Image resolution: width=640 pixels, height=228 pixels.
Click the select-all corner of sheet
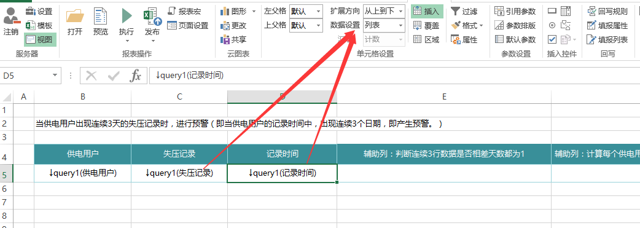[6, 97]
